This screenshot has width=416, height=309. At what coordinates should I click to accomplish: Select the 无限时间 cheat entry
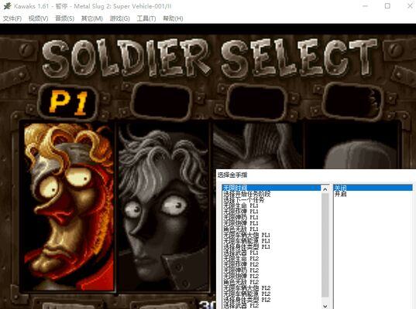click(271, 188)
